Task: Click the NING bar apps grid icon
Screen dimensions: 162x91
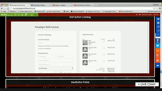Action: (x=26, y=15)
